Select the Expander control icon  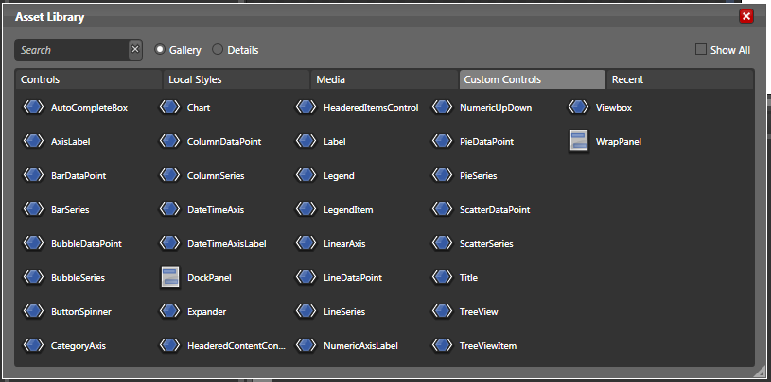click(169, 311)
